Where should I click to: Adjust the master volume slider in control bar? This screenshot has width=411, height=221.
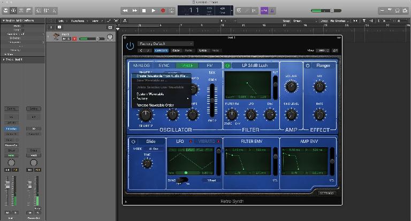326,11
